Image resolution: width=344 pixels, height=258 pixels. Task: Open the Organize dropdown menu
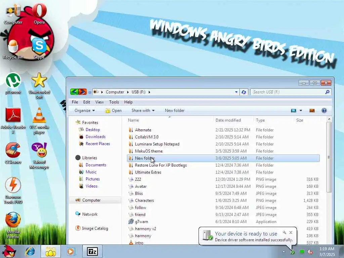pyautogui.click(x=85, y=111)
